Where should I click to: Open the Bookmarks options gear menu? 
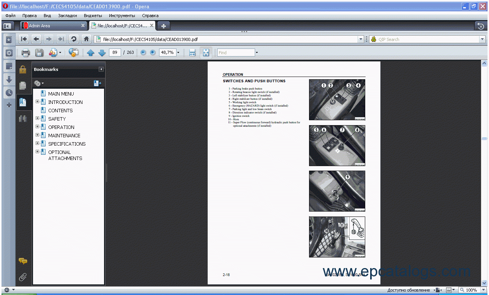pyautogui.click(x=39, y=83)
